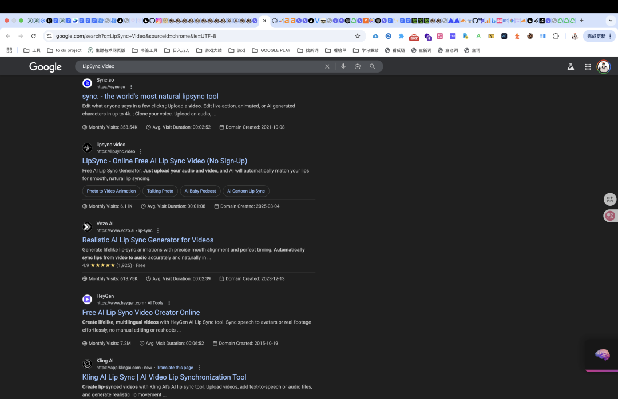The width and height of the screenshot is (618, 399).
Task: Open the Google account avatar in the page header
Action: [x=604, y=67]
